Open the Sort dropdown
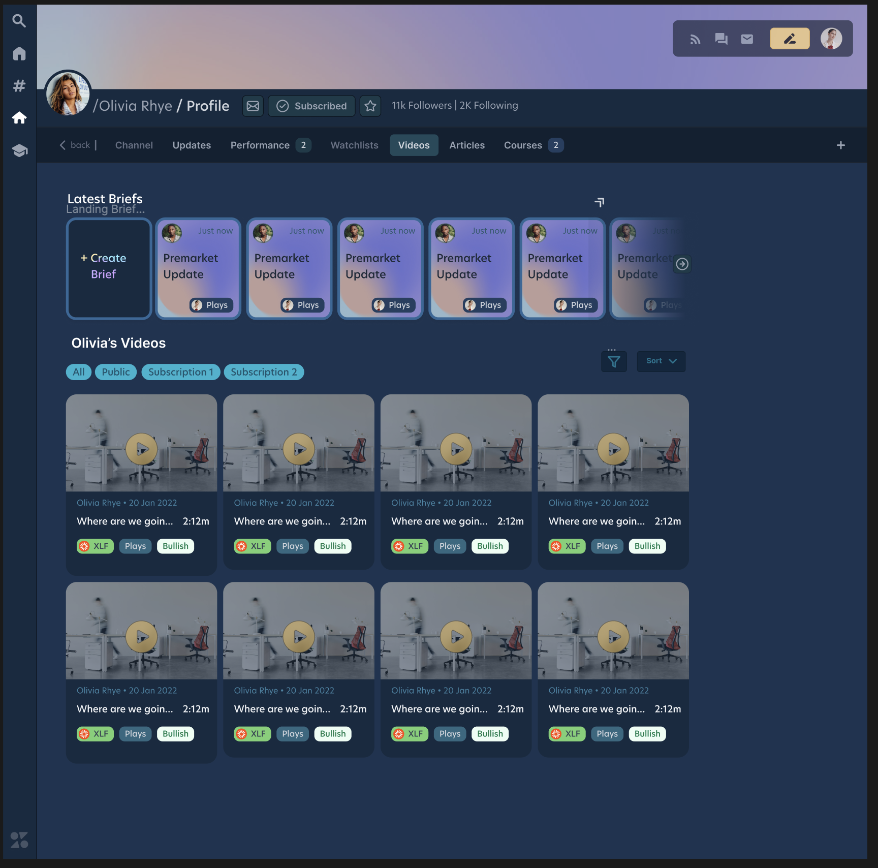 pos(661,361)
